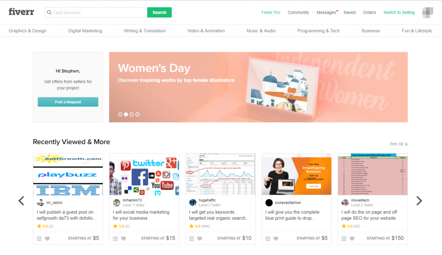Select the third banner carousel dot

point(132,114)
